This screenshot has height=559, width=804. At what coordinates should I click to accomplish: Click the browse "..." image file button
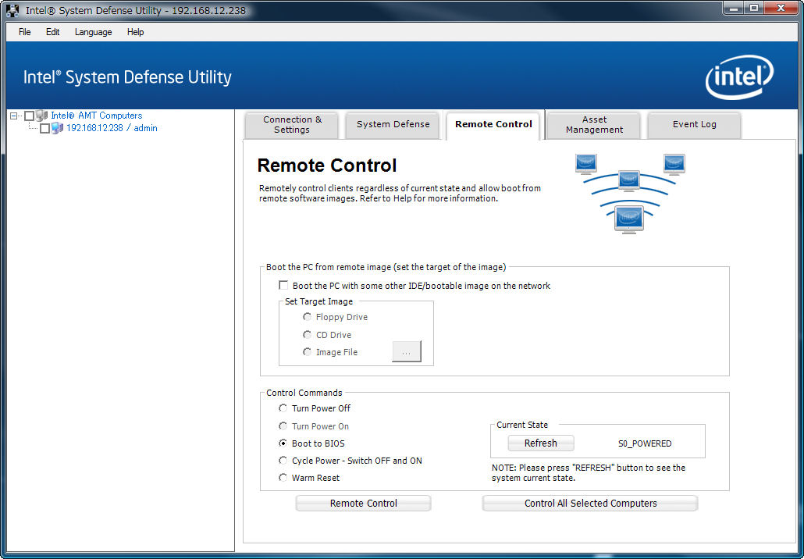[407, 352]
